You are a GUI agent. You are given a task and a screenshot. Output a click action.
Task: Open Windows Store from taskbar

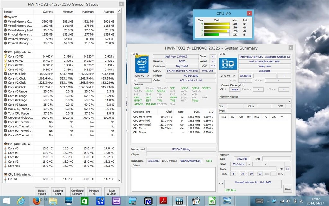coord(84,201)
